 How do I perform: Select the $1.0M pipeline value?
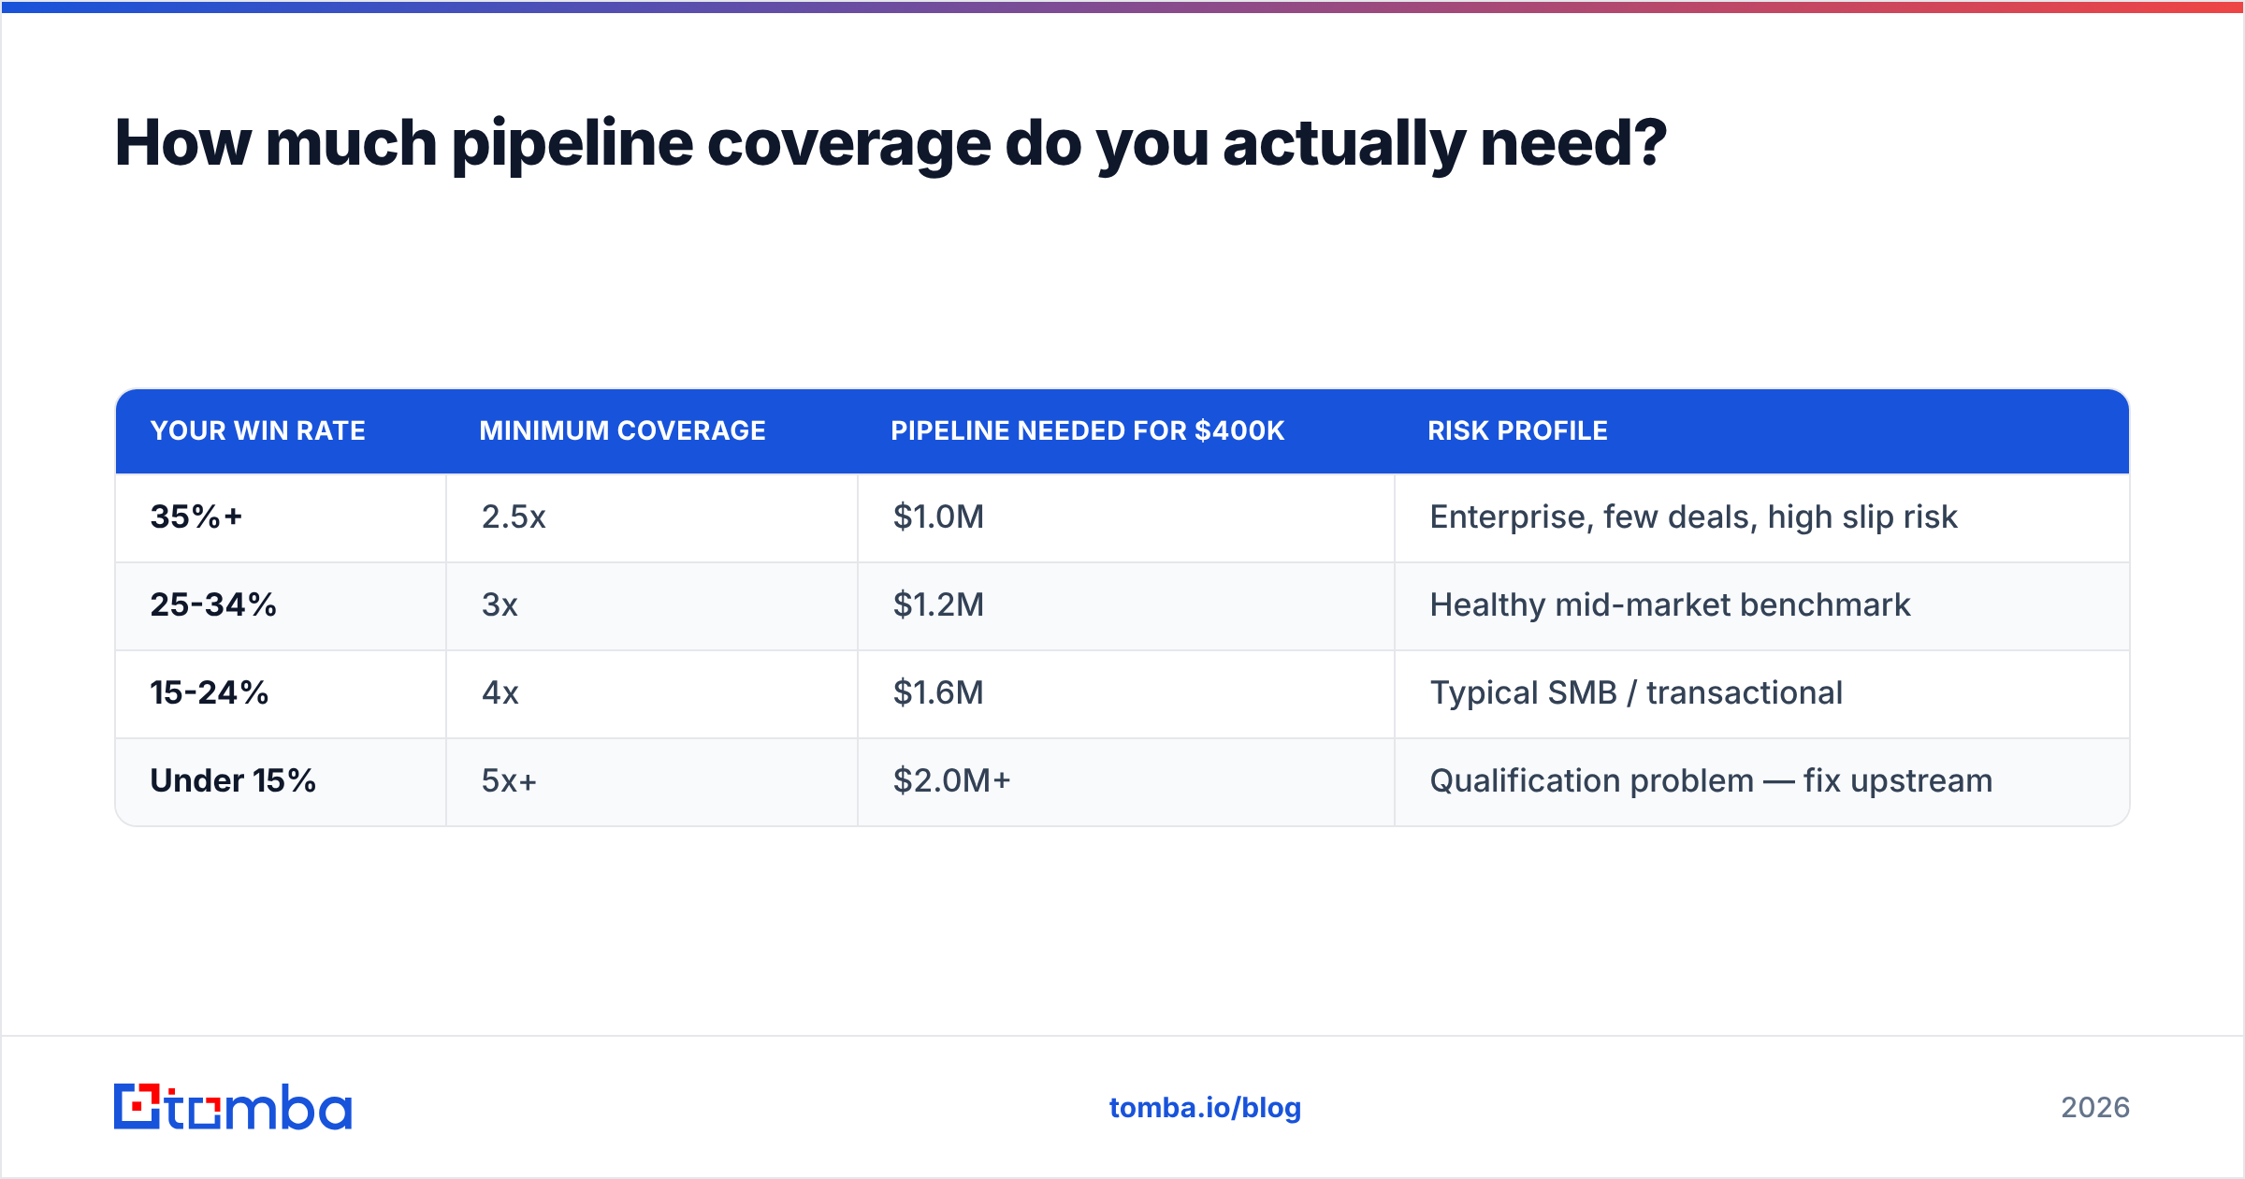pos(938,517)
